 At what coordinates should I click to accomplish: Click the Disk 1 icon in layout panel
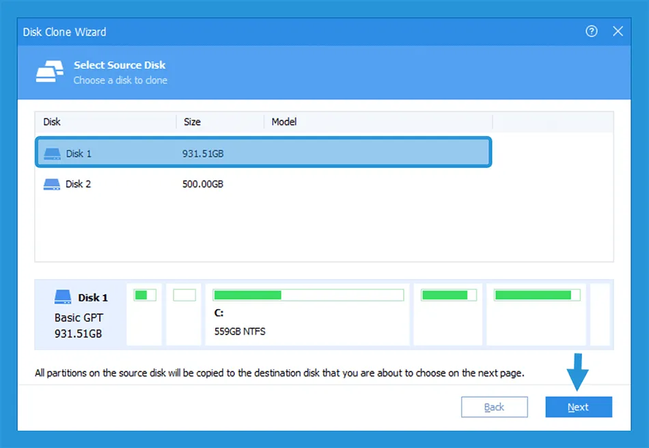tap(64, 298)
